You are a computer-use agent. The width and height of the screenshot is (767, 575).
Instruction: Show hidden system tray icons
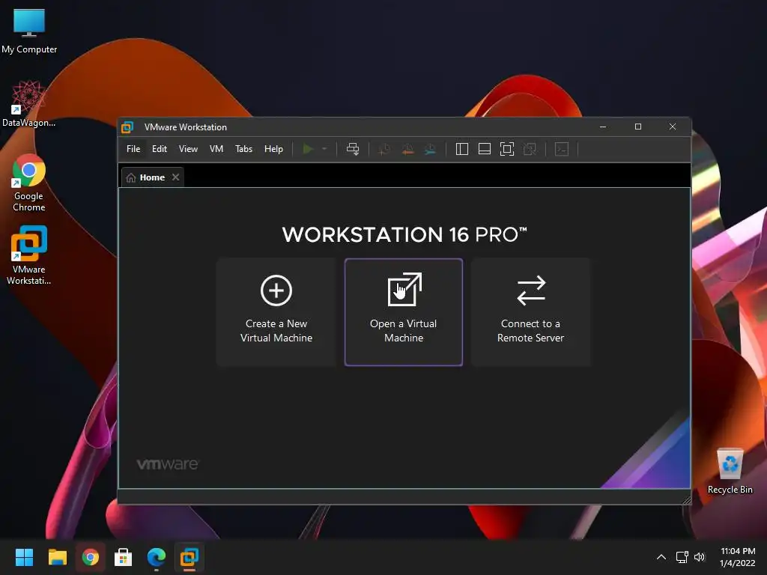point(661,557)
